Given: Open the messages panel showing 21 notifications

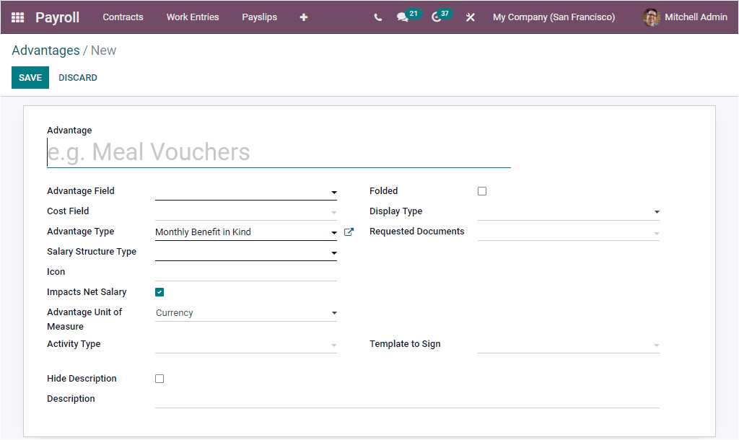Looking at the screenshot, I should 403,17.
